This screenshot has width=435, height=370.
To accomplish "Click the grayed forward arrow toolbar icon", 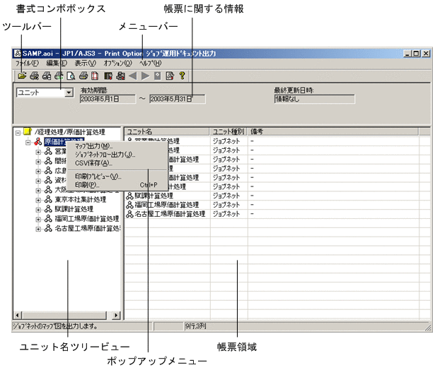I will (x=145, y=76).
